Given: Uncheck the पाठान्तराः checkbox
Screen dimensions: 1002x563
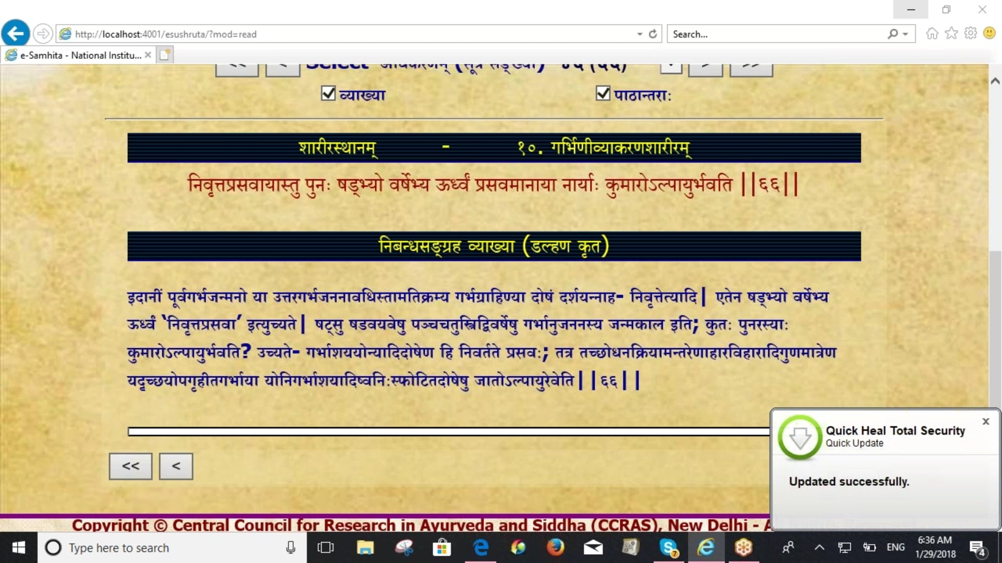Looking at the screenshot, I should [603, 94].
